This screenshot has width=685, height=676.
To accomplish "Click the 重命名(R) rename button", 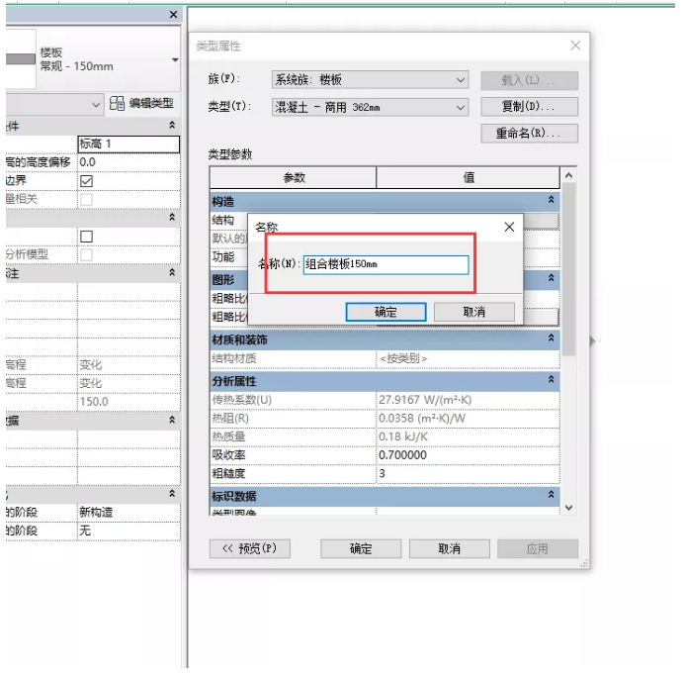I will [529, 133].
